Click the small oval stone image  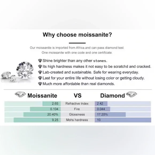click(x=13, y=78)
